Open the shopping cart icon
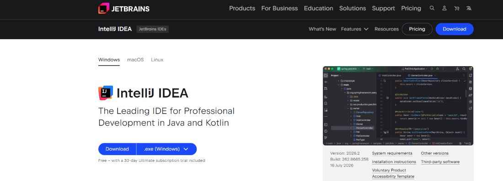503x181 pixels. click(456, 8)
